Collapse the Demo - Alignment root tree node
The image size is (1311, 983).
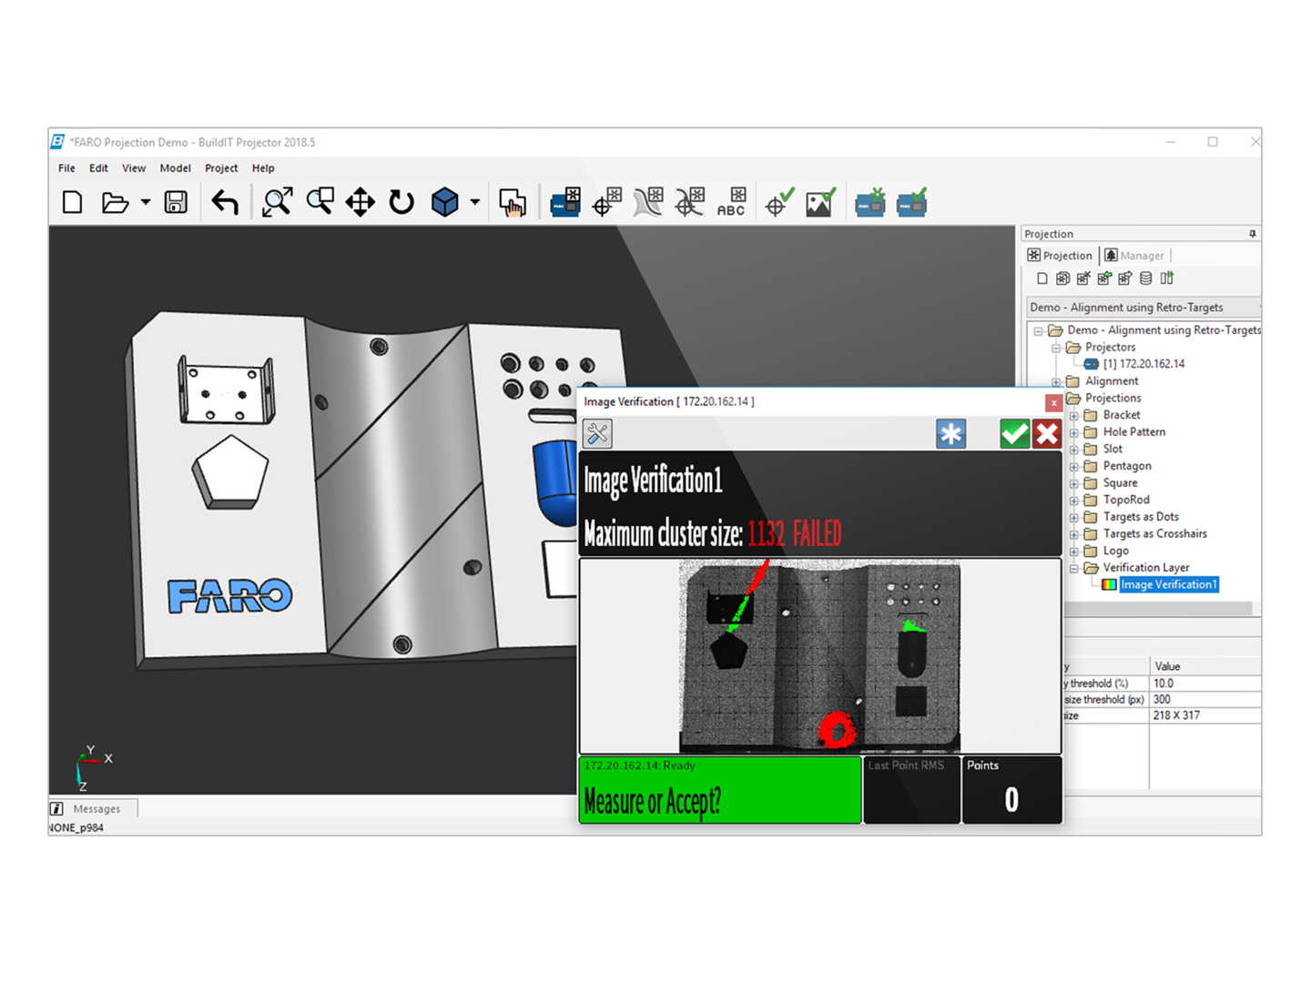click(1038, 331)
